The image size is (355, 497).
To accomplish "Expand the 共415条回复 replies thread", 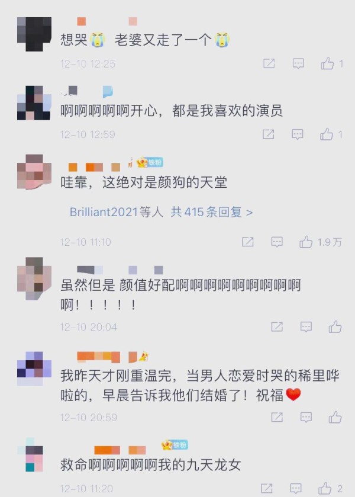I will (x=212, y=212).
